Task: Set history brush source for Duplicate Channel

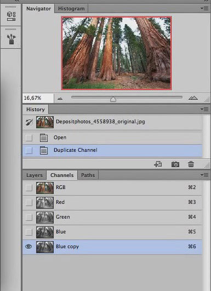Action: [28, 151]
